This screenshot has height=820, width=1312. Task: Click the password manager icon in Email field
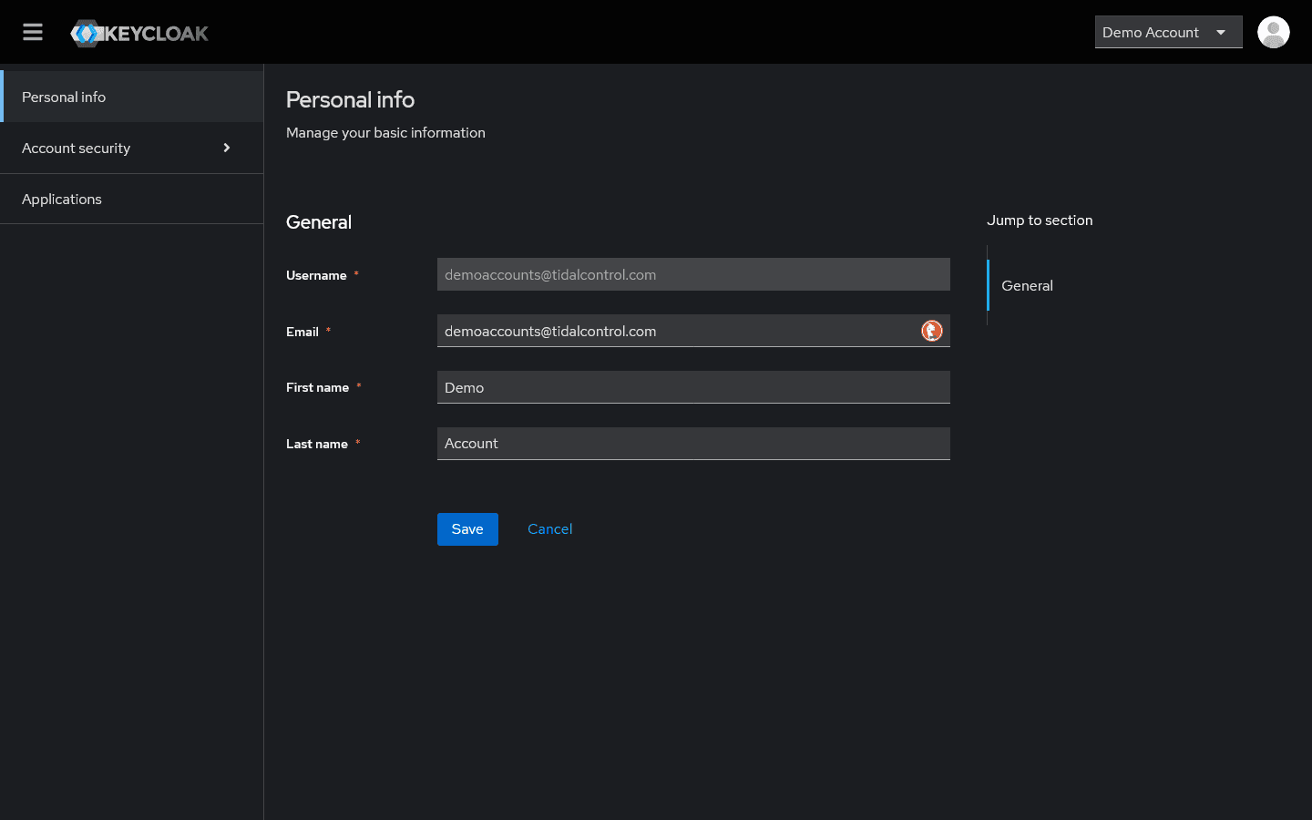931,331
